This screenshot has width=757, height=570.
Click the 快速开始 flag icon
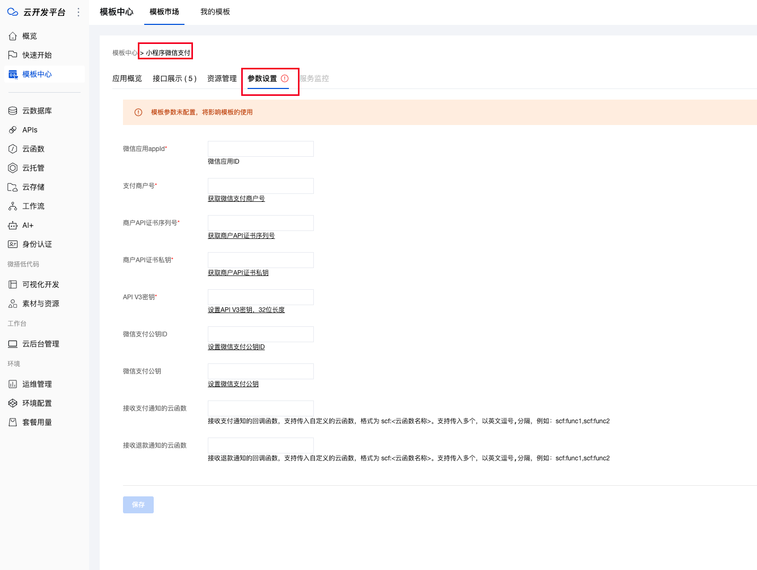(13, 55)
